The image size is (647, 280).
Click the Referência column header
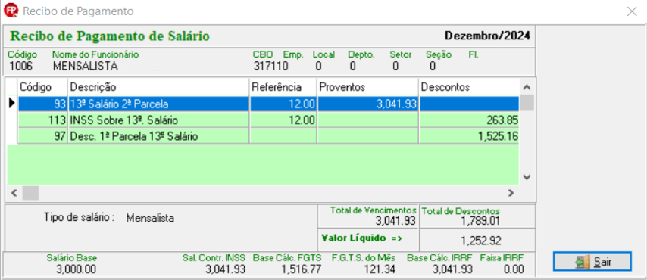pyautogui.click(x=283, y=87)
